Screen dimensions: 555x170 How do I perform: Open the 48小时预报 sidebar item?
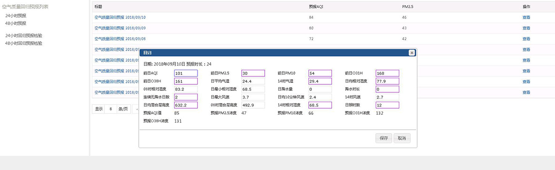[x=16, y=23]
